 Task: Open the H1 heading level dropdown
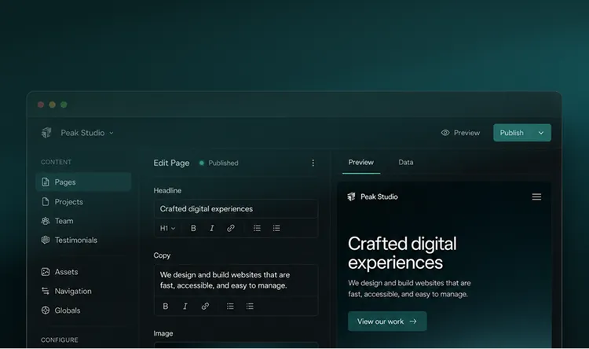pyautogui.click(x=167, y=228)
